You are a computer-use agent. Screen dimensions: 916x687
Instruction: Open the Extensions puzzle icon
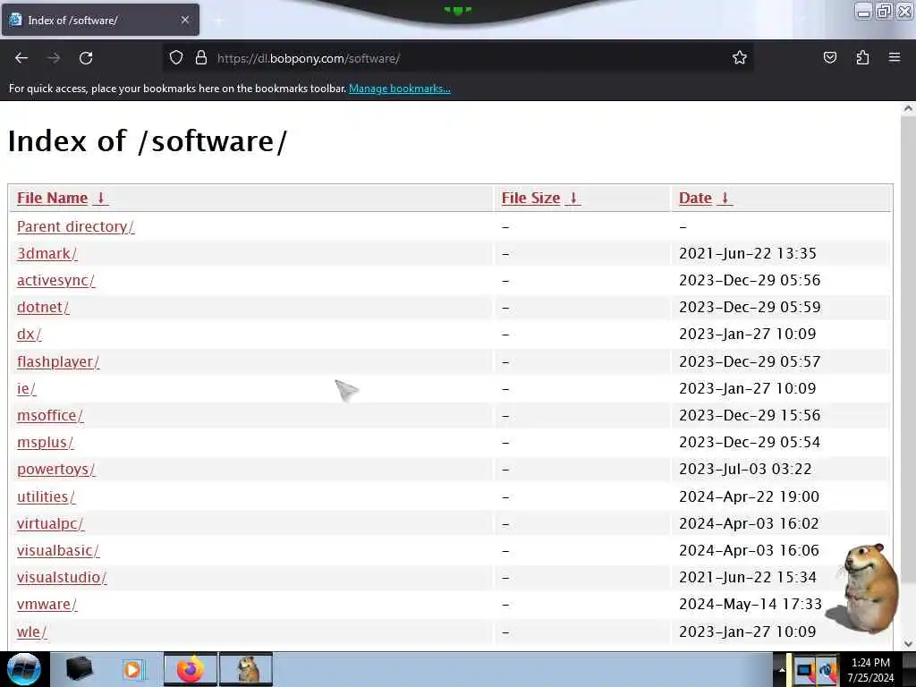click(862, 57)
